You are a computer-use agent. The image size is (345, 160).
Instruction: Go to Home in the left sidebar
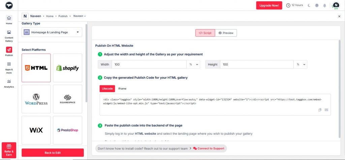coord(9,20)
